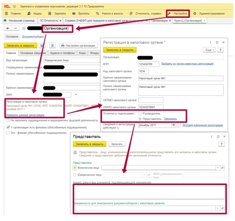
Task: Click the floppy disk save icon
Action: click(42, 46)
